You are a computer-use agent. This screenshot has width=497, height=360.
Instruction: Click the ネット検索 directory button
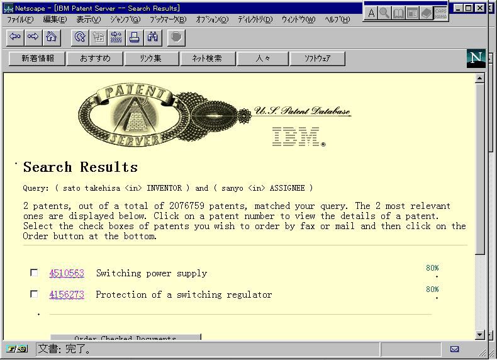206,59
